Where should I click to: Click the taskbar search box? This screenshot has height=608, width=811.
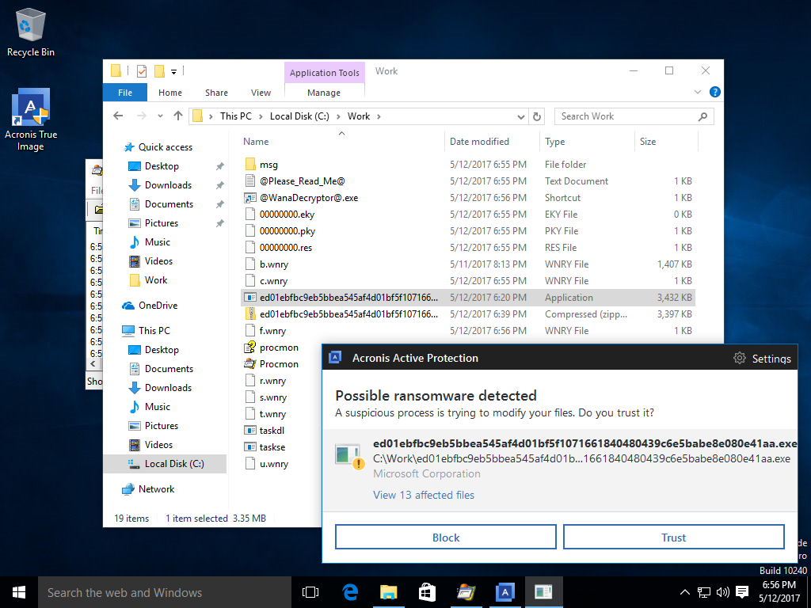[x=165, y=592]
